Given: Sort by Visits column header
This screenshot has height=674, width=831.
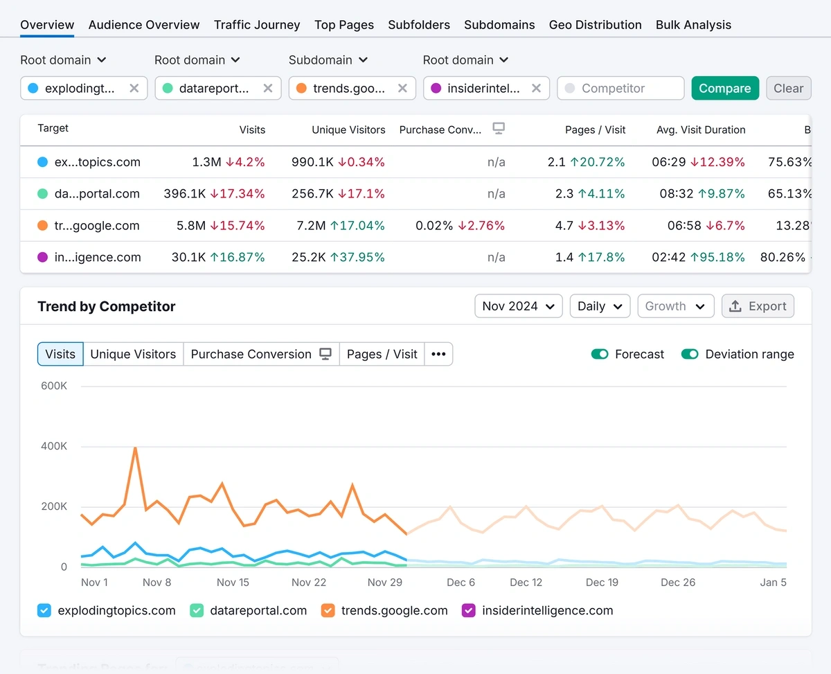Looking at the screenshot, I should coord(252,130).
